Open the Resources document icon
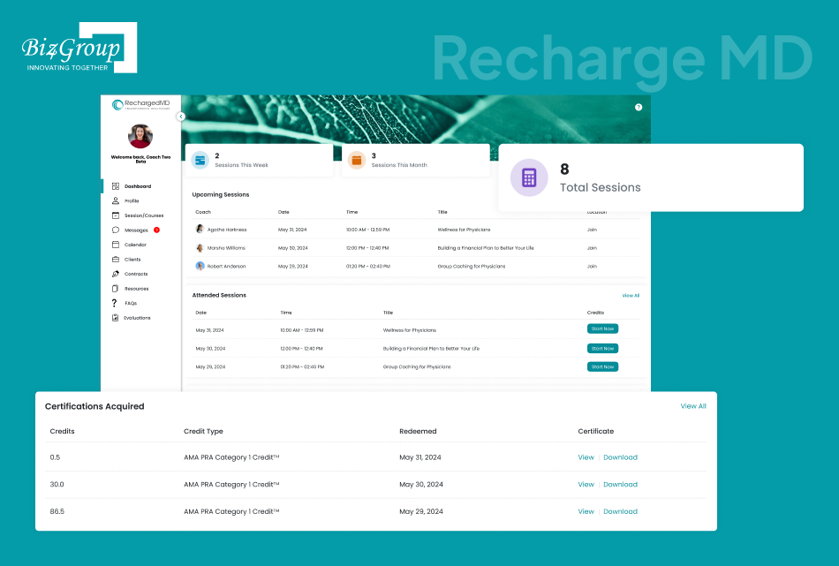This screenshot has width=839, height=566. point(115,289)
